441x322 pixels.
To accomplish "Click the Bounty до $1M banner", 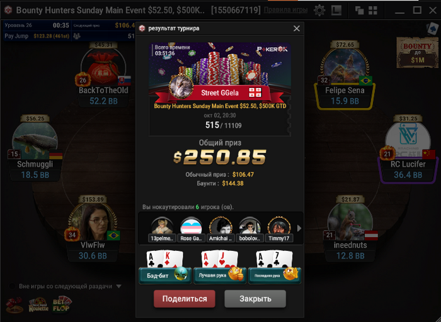I will coord(417,53).
